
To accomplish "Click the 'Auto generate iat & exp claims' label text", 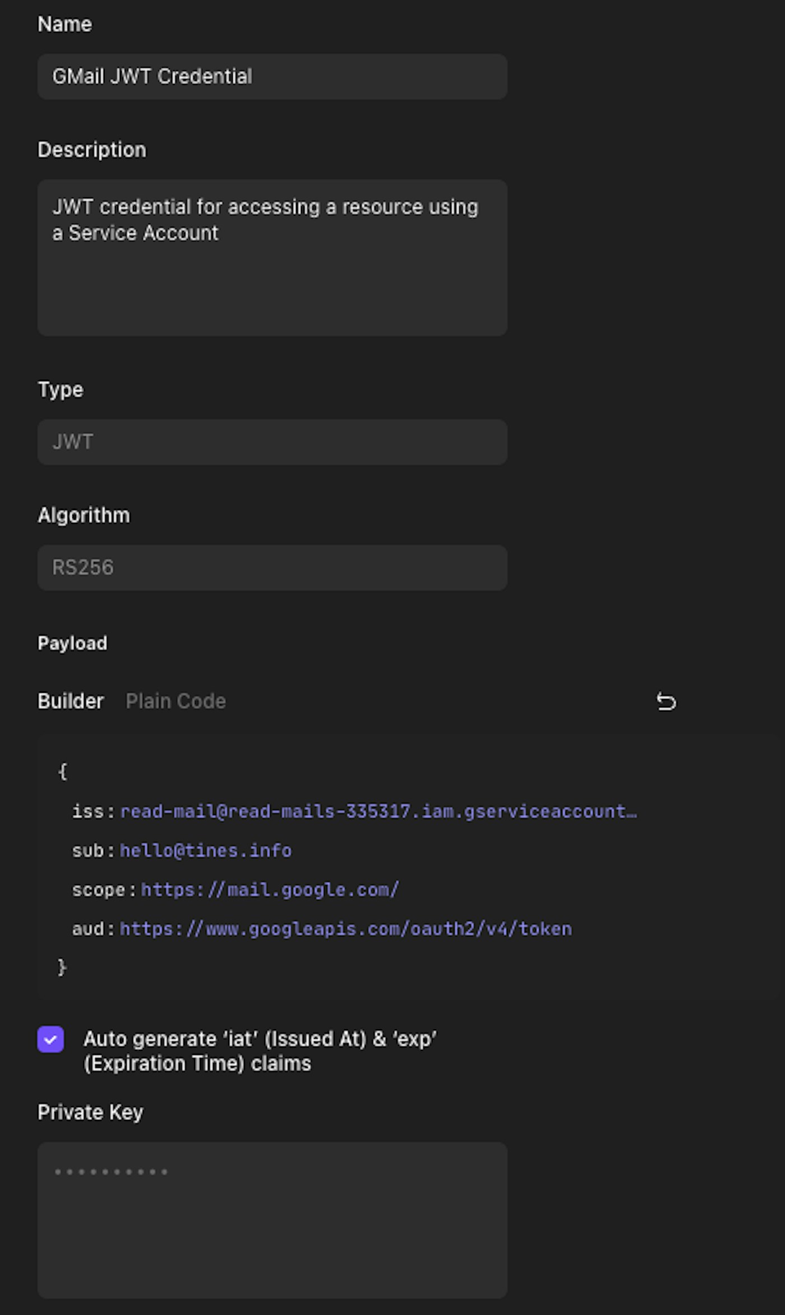I will [260, 1051].
